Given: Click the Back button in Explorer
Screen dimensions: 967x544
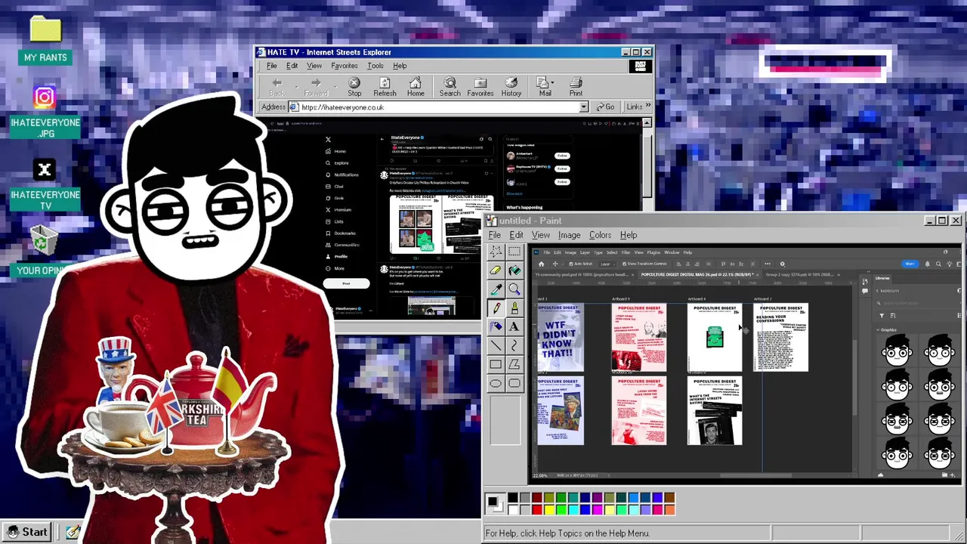Looking at the screenshot, I should 277,87.
